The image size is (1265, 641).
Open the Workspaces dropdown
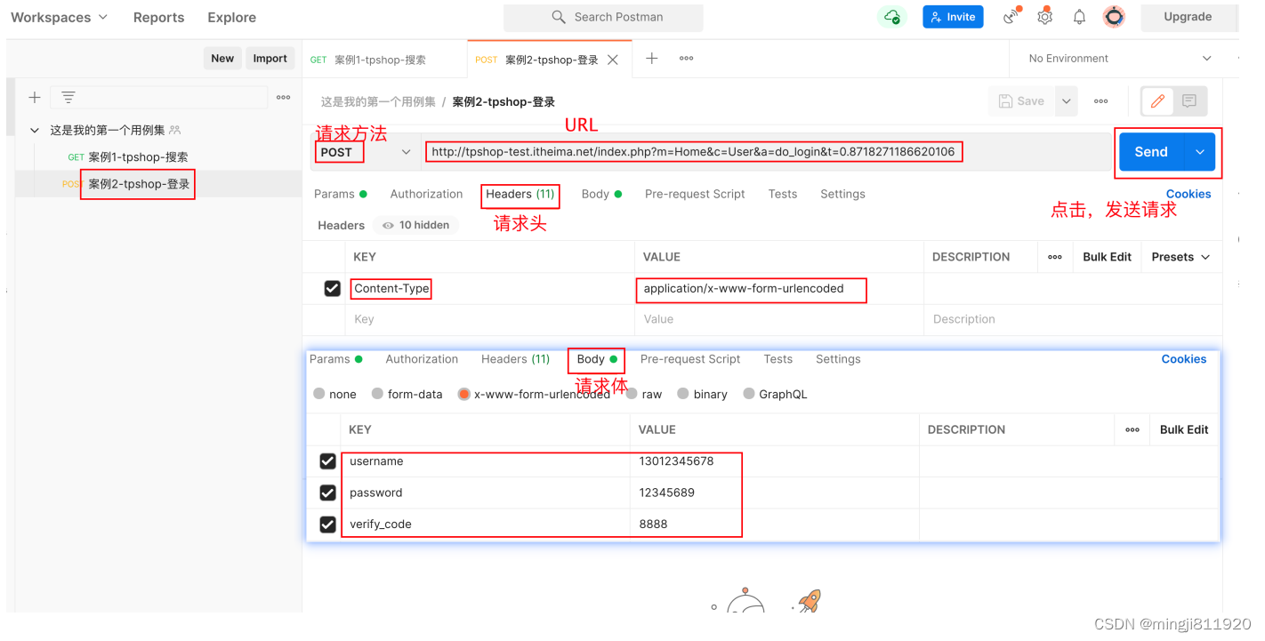point(59,17)
